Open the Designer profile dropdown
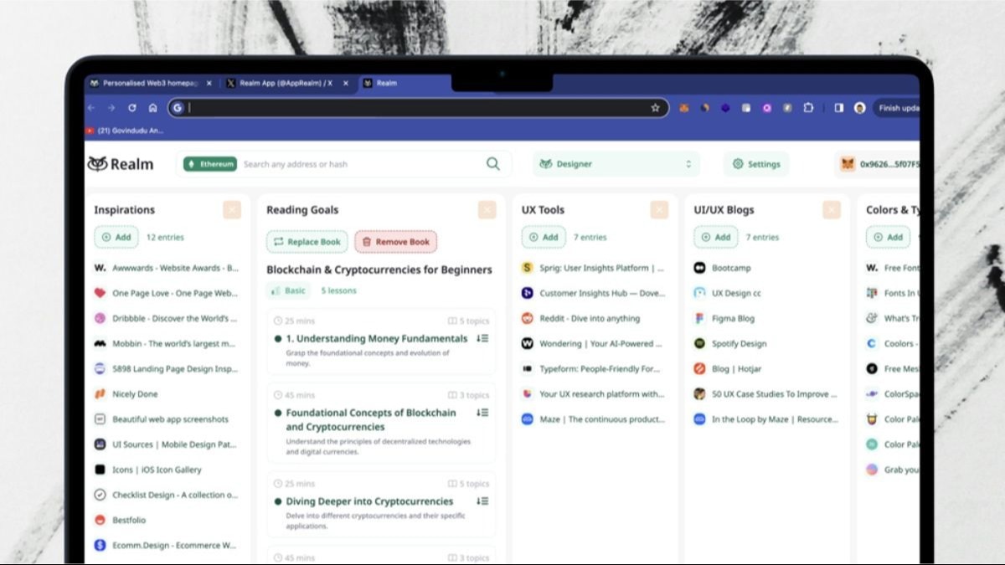The height and width of the screenshot is (565, 1005). [616, 164]
